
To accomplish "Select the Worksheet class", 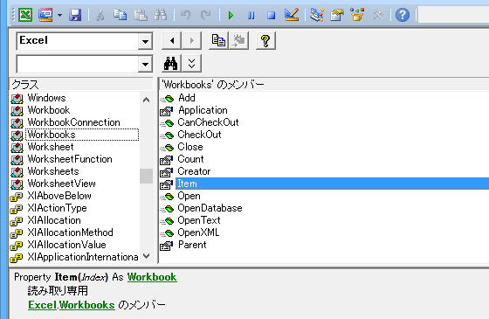I will click(x=51, y=147).
